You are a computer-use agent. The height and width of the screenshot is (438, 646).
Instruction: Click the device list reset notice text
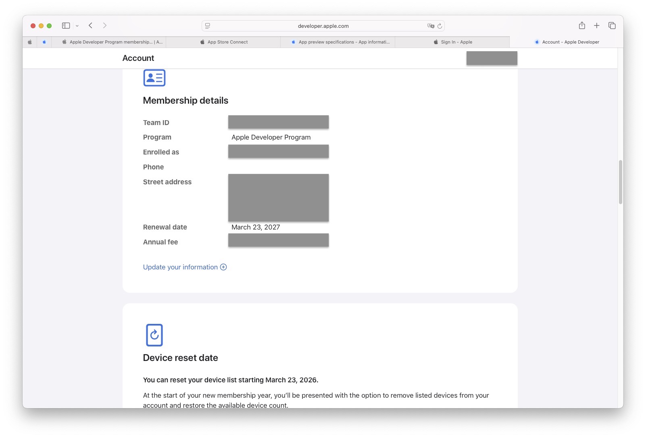231,380
